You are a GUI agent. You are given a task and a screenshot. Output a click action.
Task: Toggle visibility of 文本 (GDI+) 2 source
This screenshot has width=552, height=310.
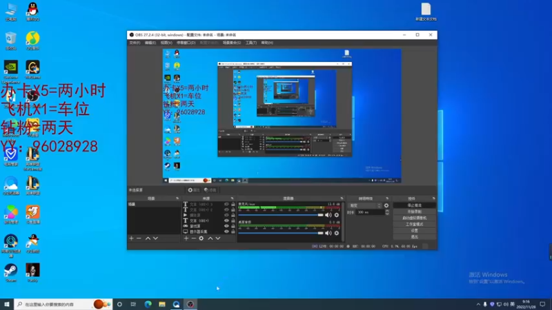click(226, 210)
